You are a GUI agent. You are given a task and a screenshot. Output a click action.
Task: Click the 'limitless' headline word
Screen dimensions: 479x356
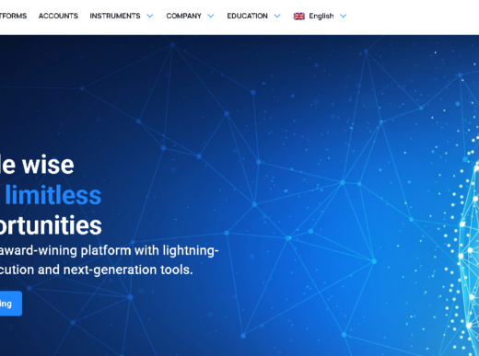(53, 195)
